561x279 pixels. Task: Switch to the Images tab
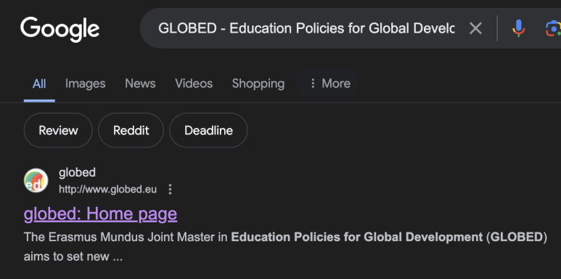tap(85, 84)
